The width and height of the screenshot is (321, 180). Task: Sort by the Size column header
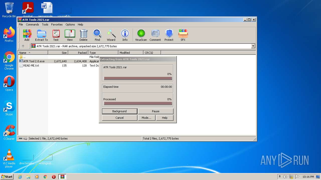coord(58,53)
